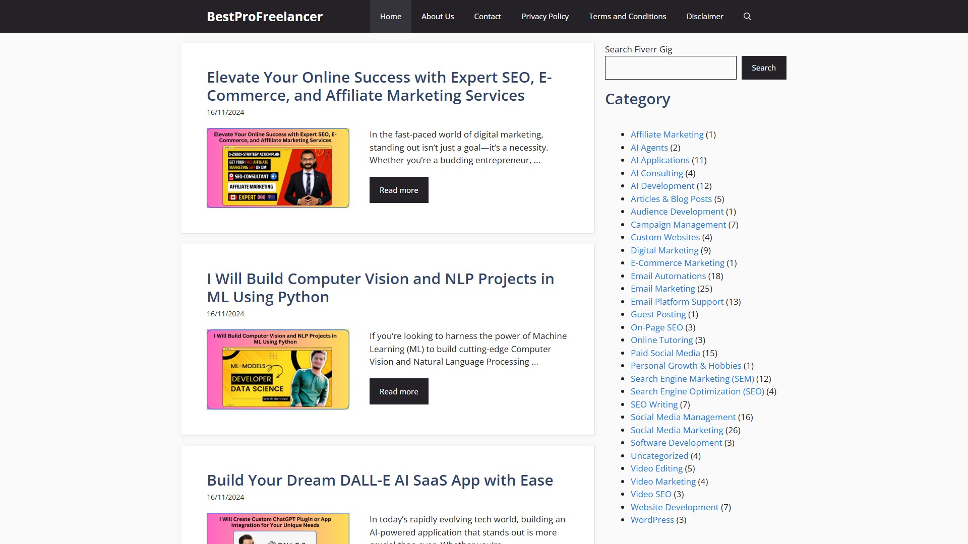Viewport: 968px width, 544px height.
Task: Click Read more under Elevate Your Online Success
Action: 399,190
